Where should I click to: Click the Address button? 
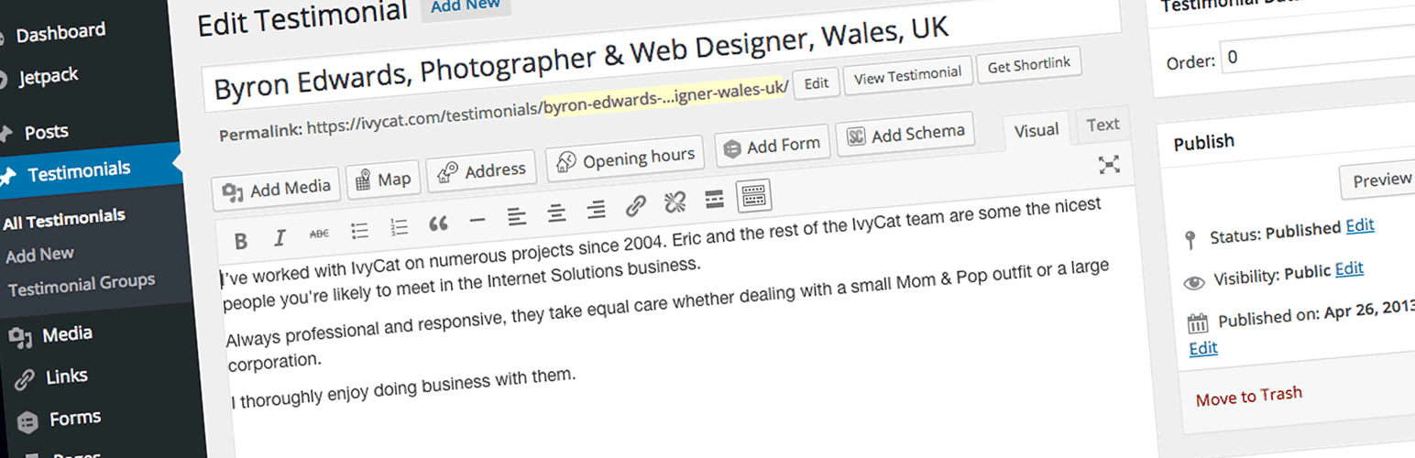click(x=482, y=170)
